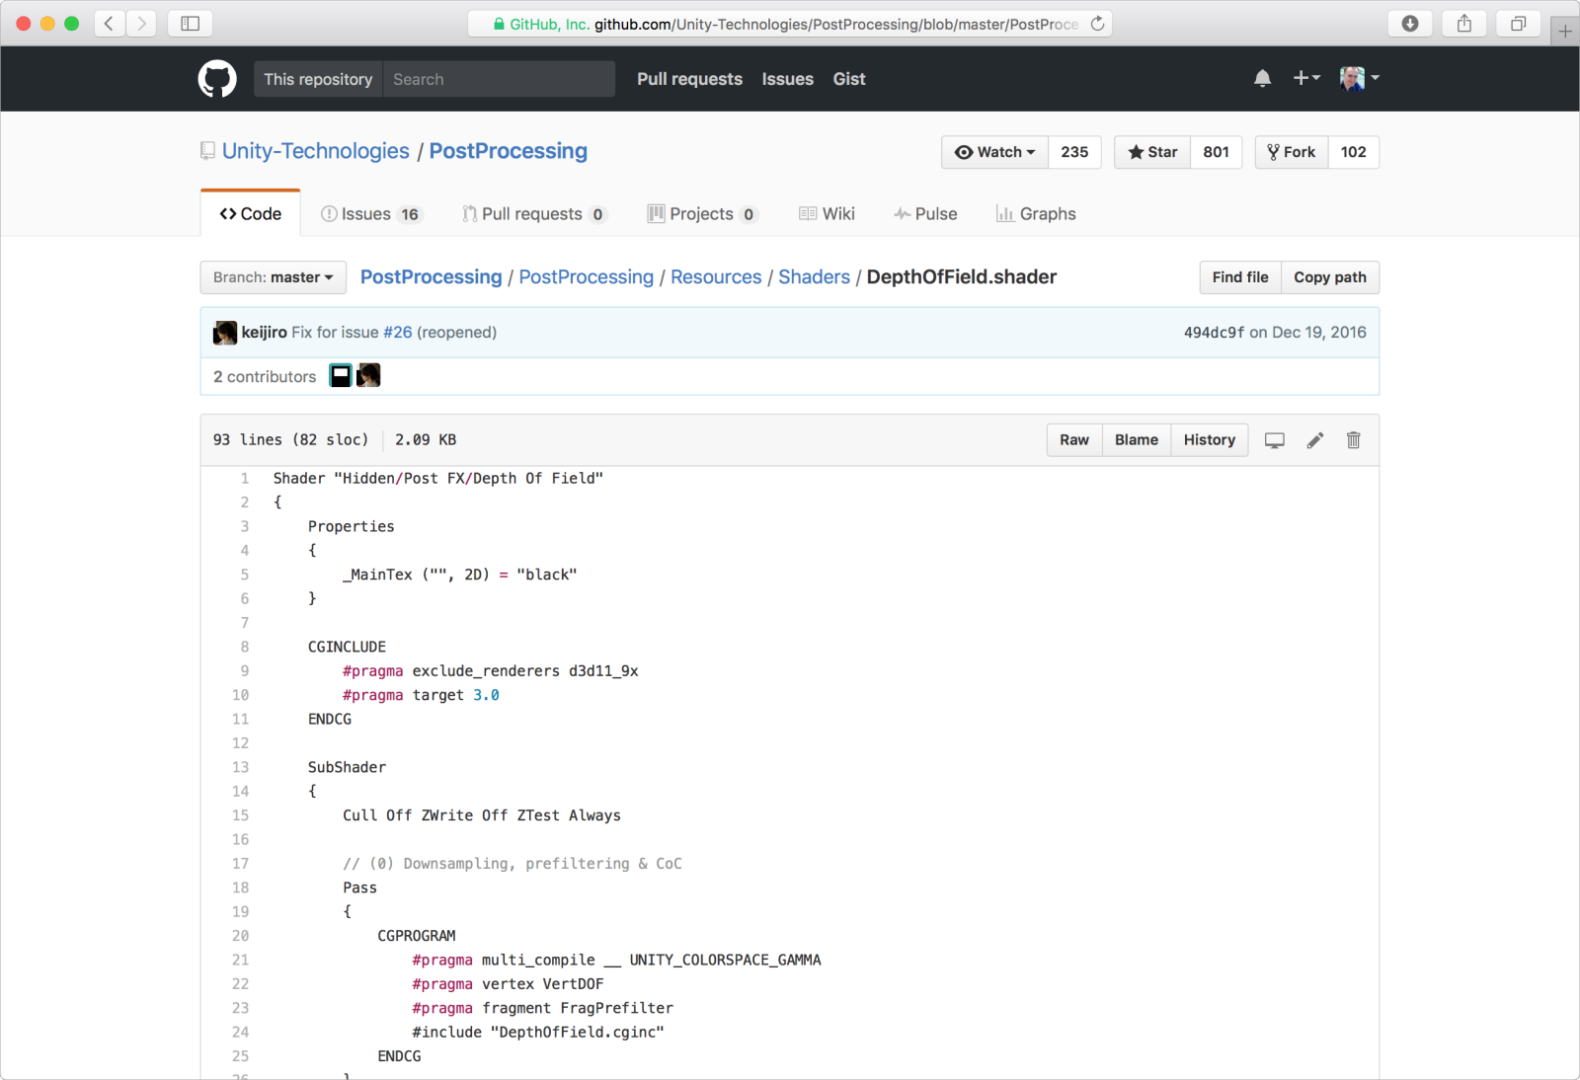
Task: Open the Watch dropdown
Action: click(x=995, y=152)
